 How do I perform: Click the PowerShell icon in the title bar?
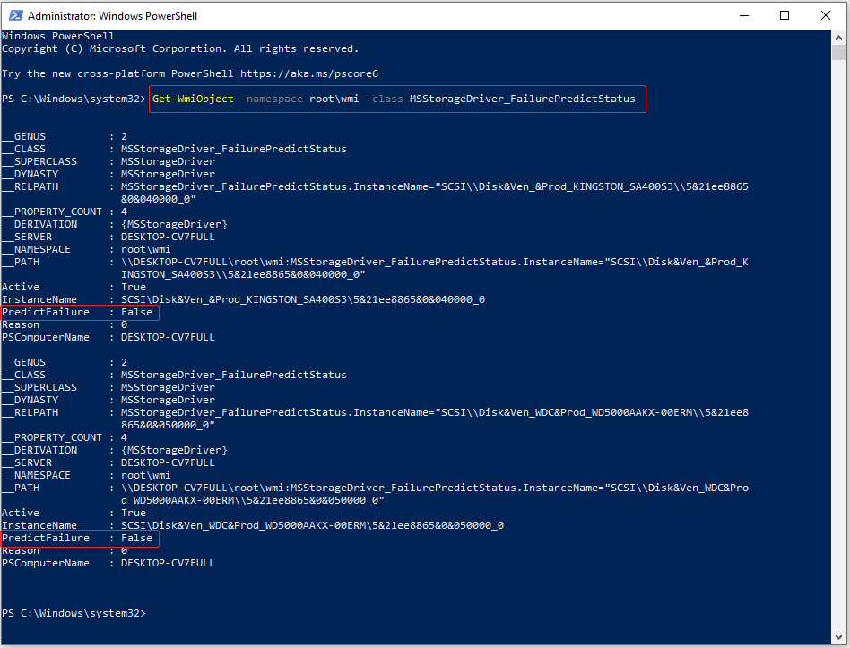[x=13, y=15]
